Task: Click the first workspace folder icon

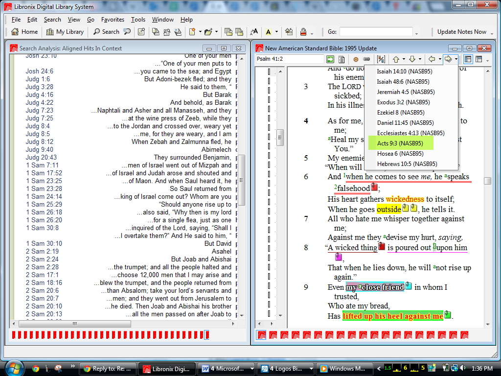Action: point(228,32)
